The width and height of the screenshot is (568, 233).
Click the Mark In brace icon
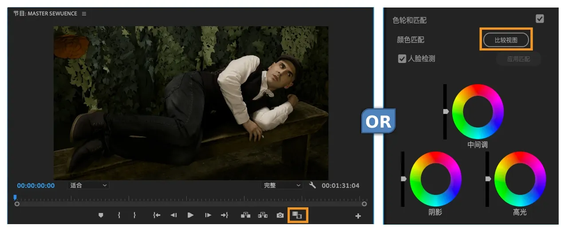(x=119, y=215)
